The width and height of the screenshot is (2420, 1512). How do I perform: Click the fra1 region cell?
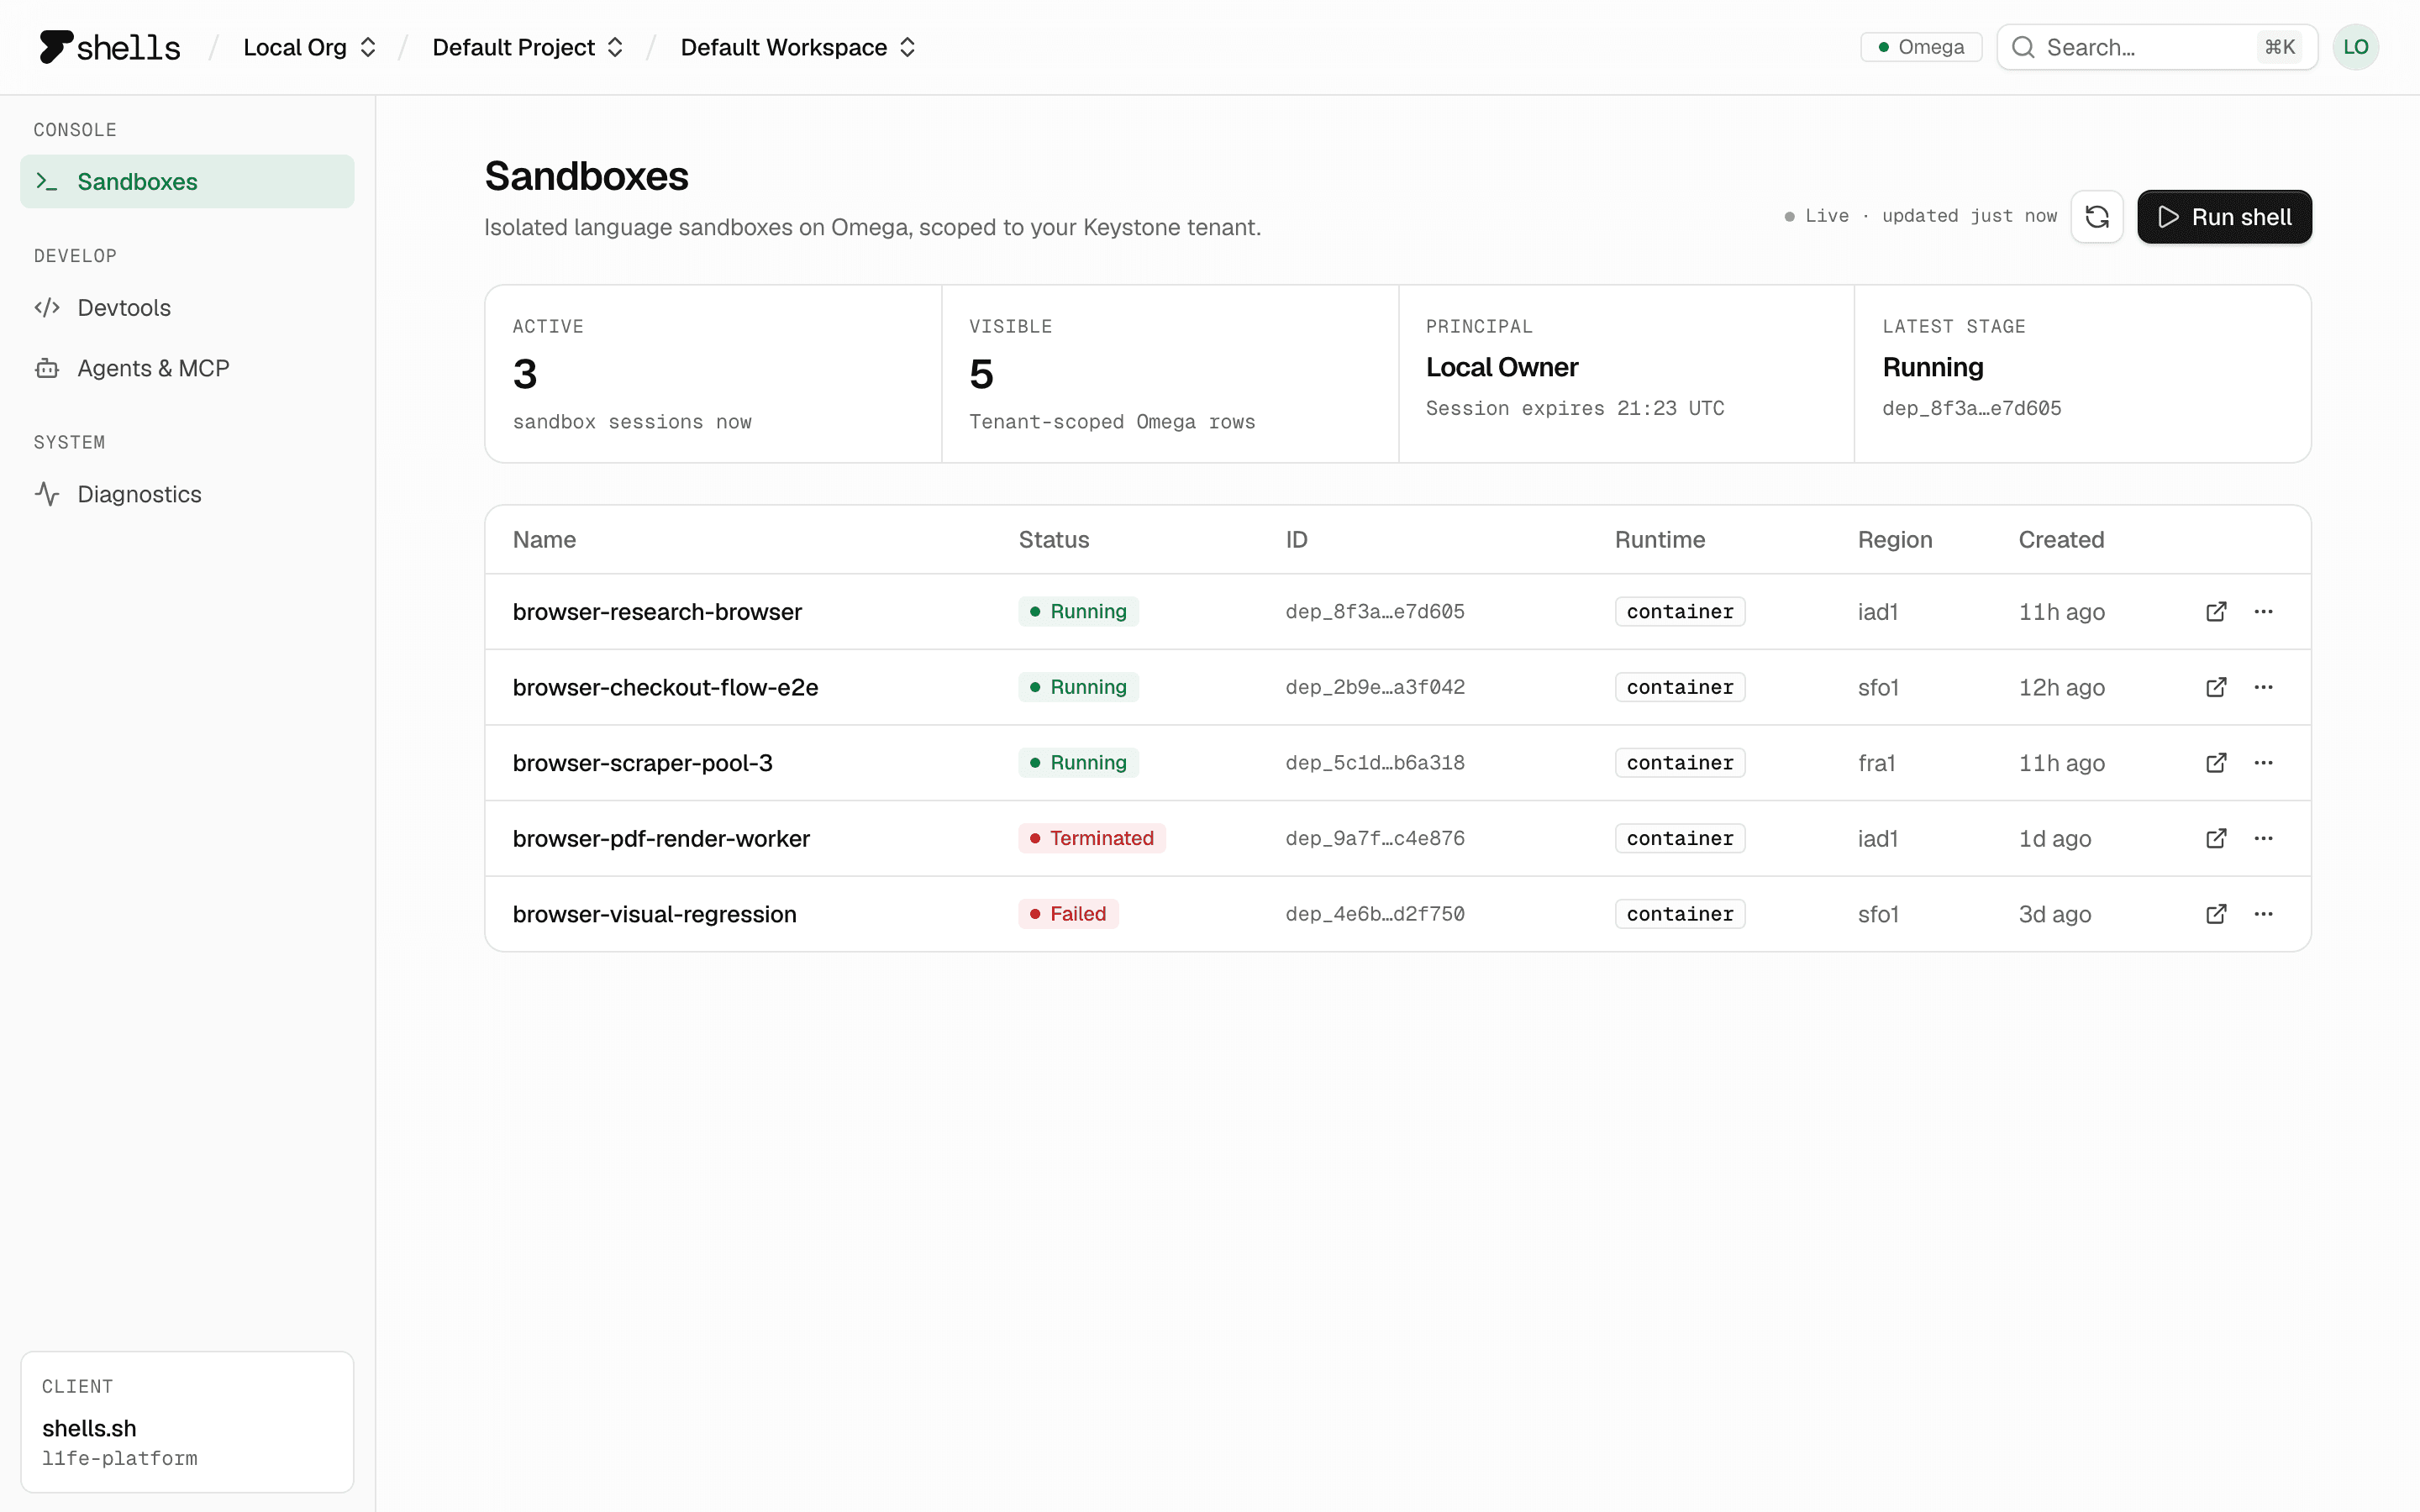click(x=1876, y=763)
